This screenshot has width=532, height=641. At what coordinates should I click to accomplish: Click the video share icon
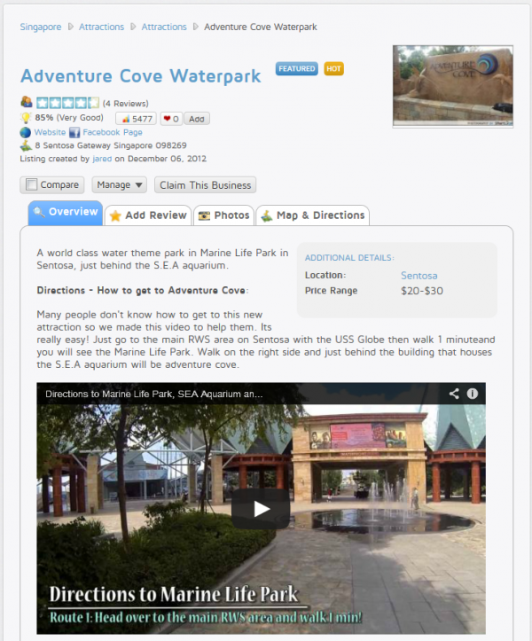(x=454, y=394)
